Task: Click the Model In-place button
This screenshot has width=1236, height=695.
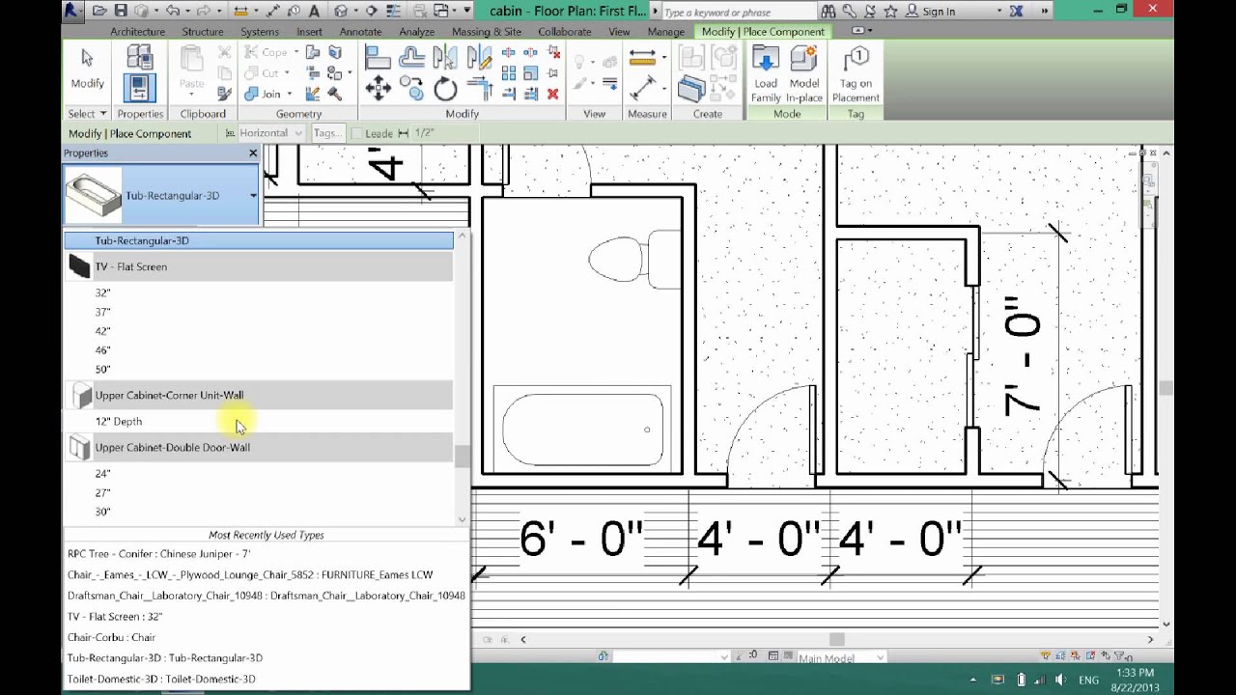Action: 803,74
